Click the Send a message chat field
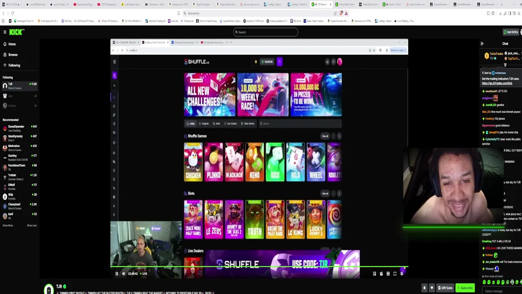The image size is (522, 294). (x=502, y=291)
